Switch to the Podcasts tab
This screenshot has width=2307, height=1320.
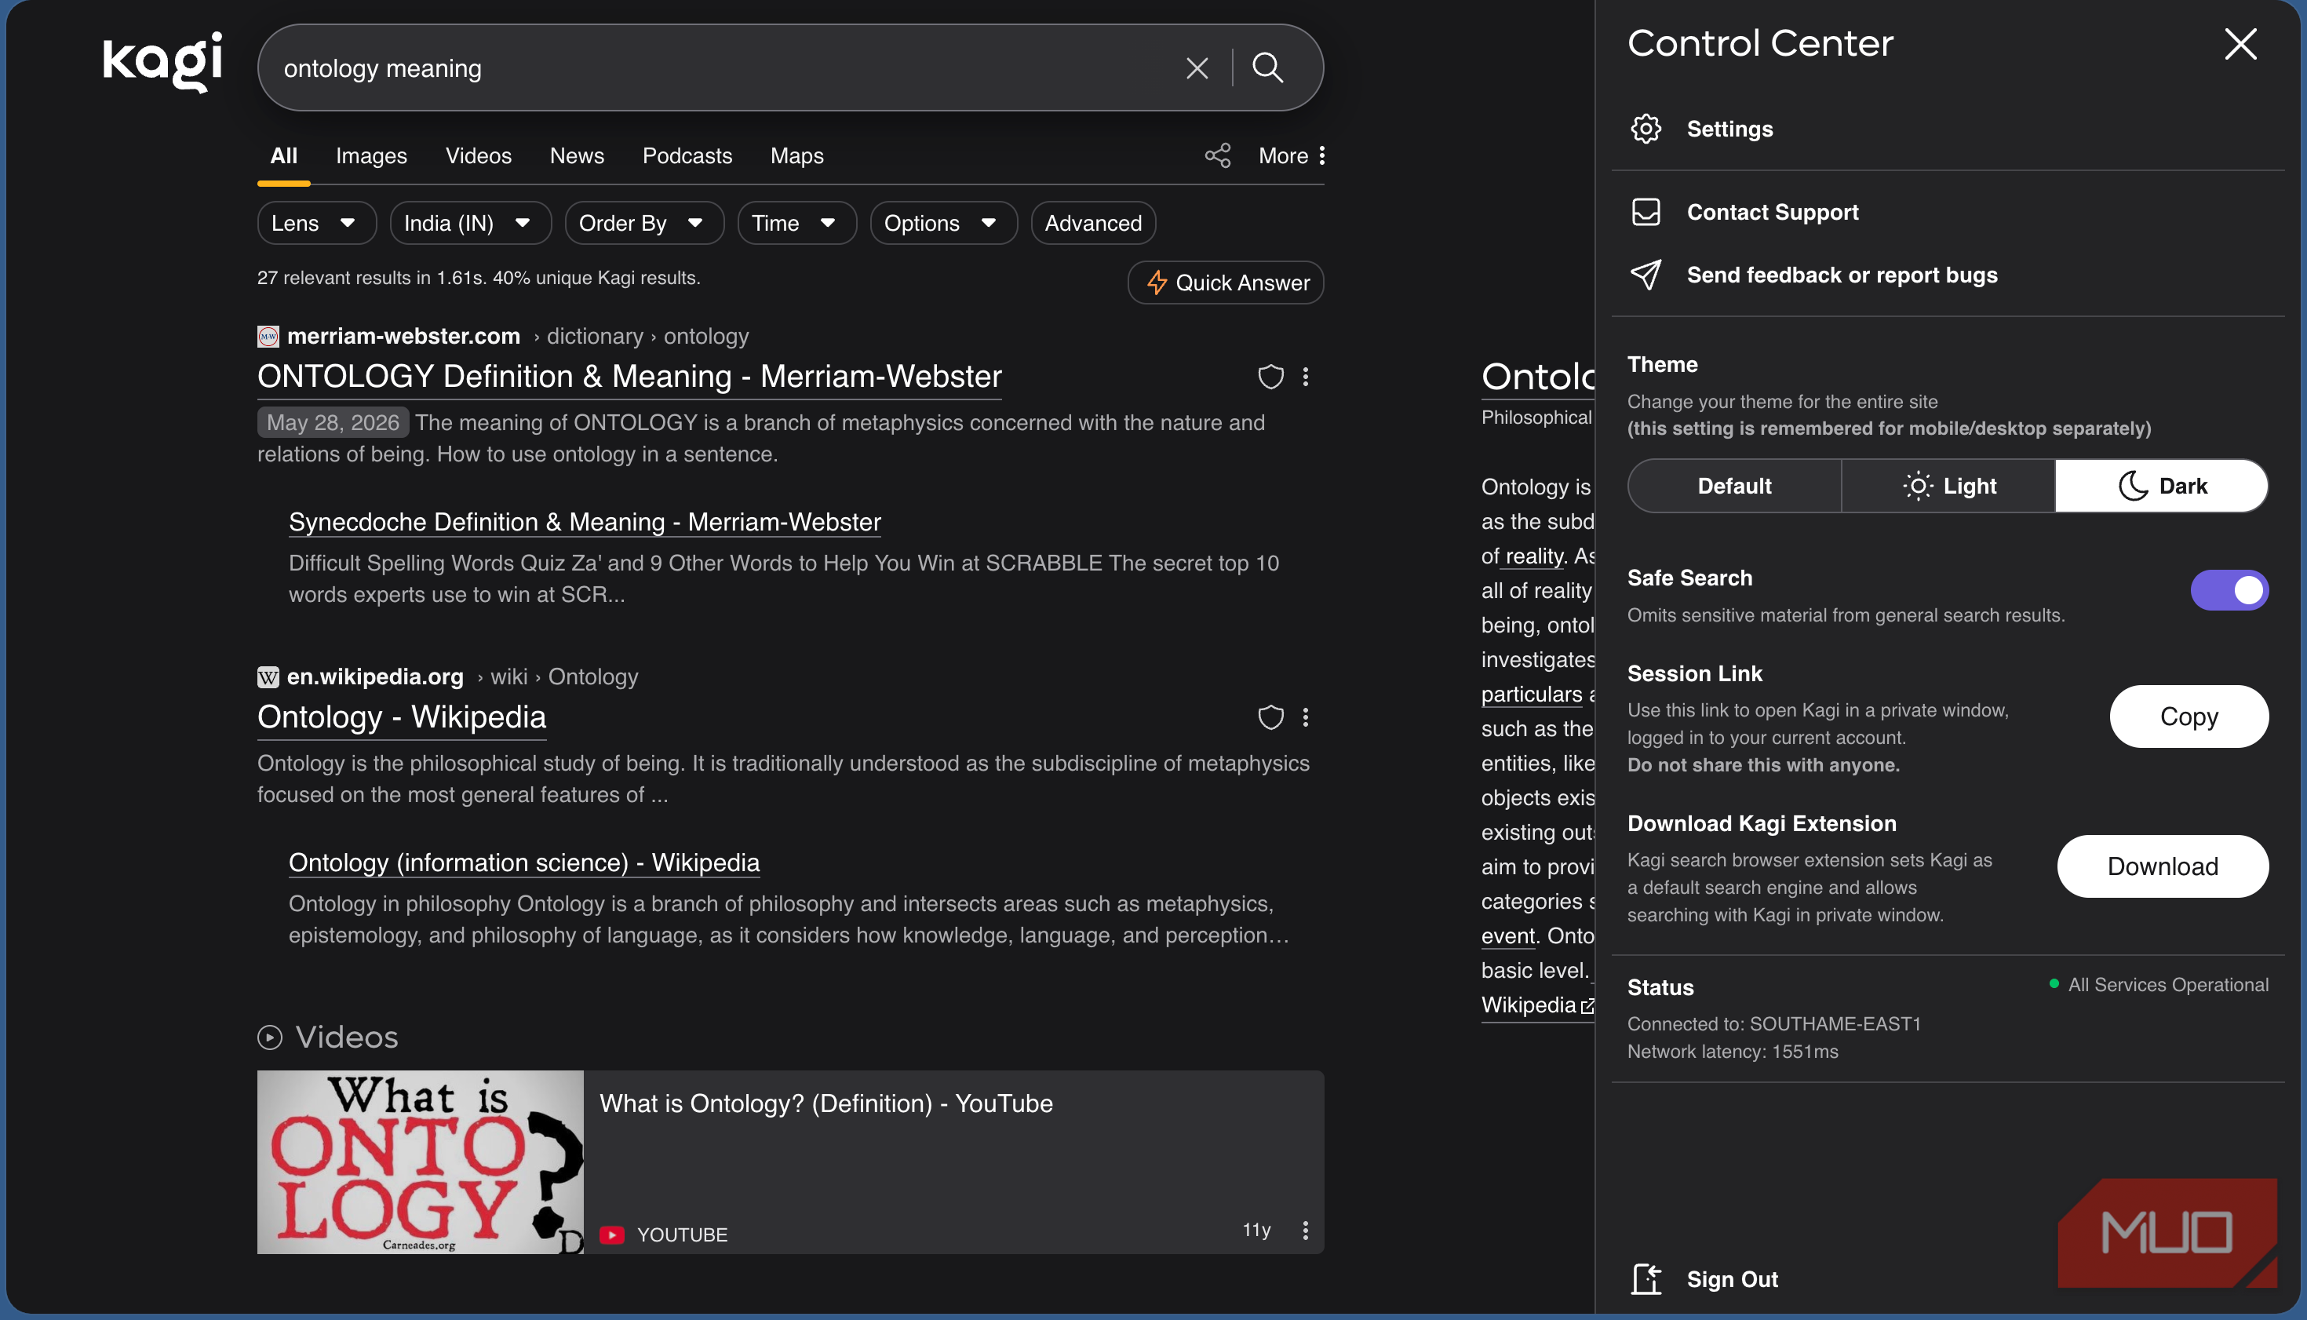tap(687, 156)
